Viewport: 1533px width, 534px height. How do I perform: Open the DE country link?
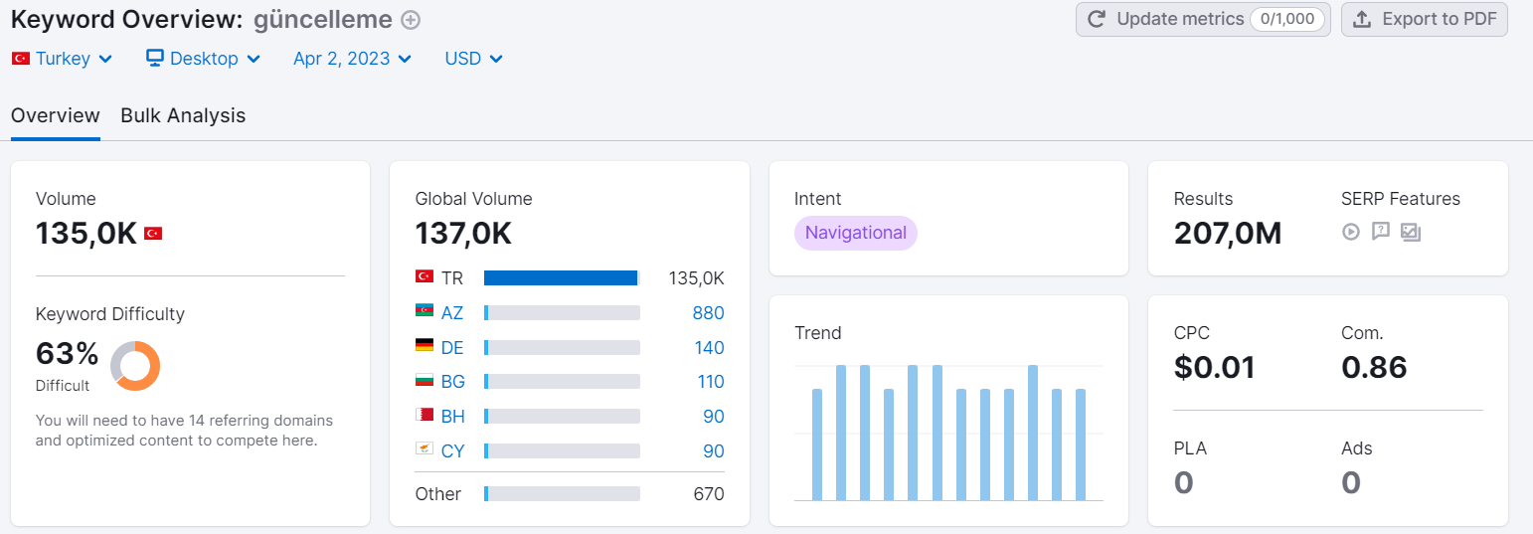(452, 348)
